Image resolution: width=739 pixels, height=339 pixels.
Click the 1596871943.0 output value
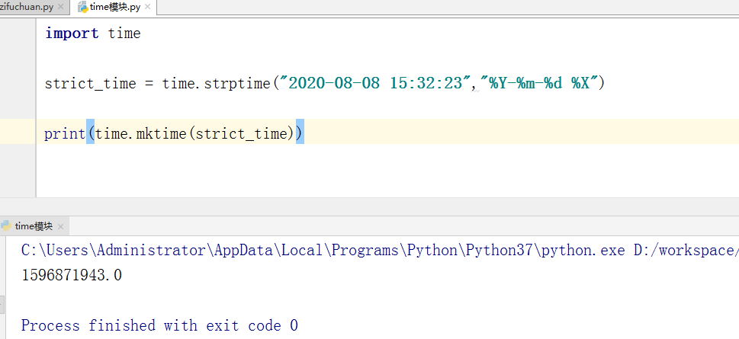71,274
